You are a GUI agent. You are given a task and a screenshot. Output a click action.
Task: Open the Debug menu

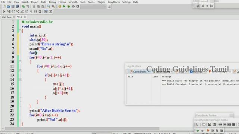point(52,2)
